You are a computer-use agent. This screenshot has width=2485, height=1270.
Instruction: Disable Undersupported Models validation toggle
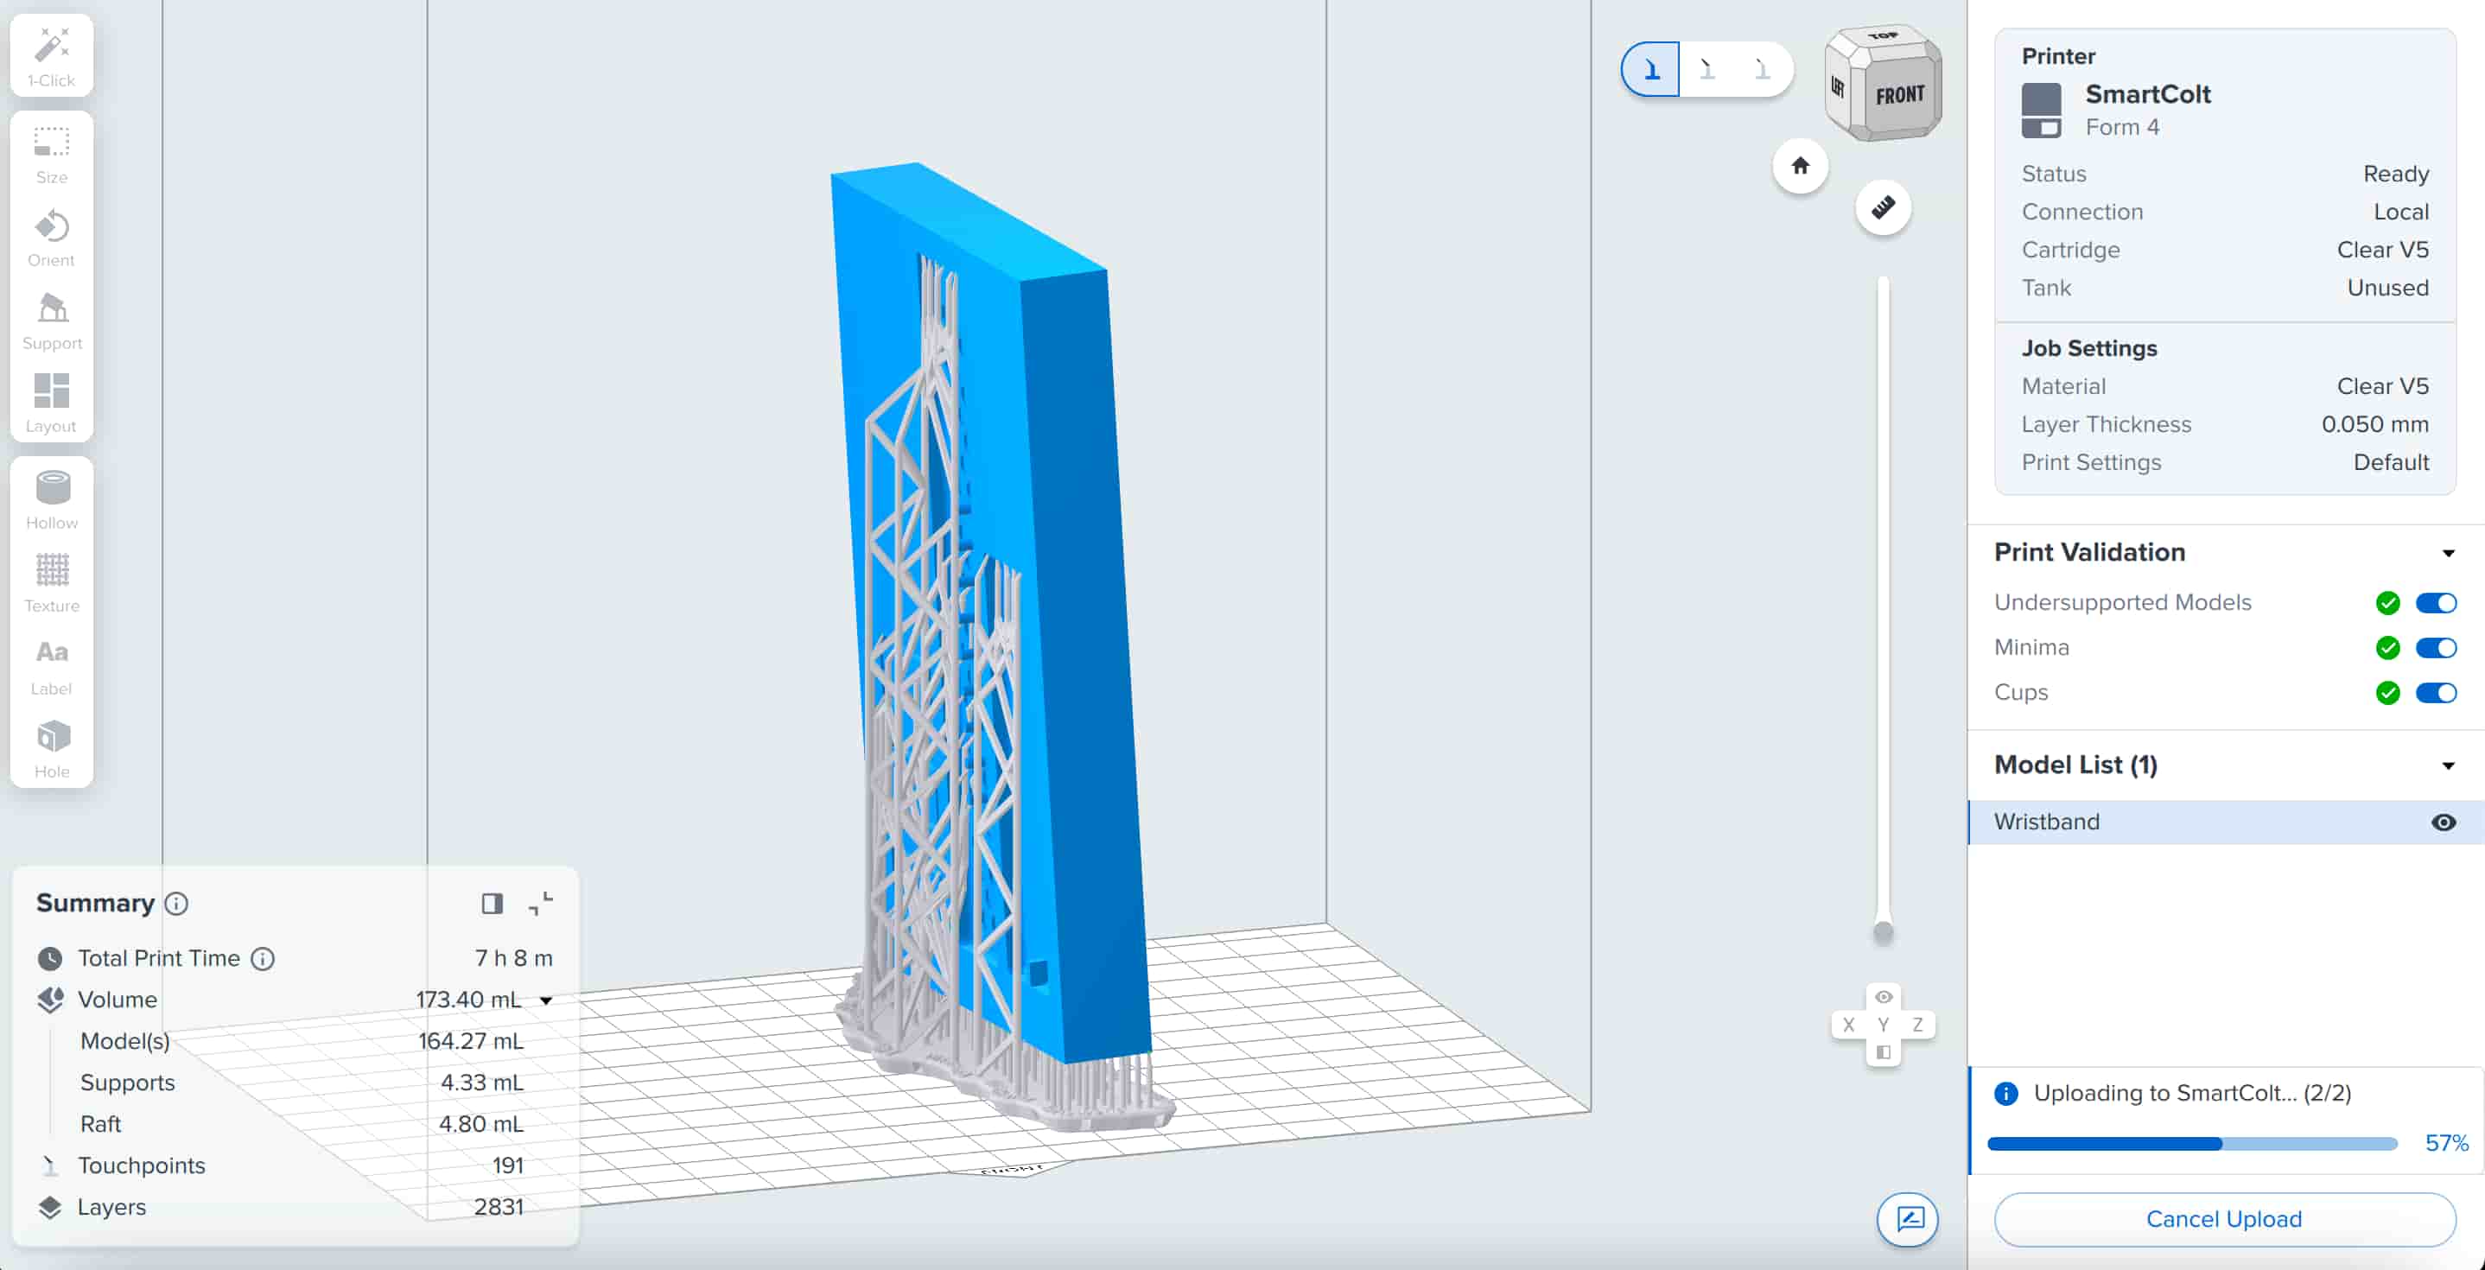[x=2435, y=603]
